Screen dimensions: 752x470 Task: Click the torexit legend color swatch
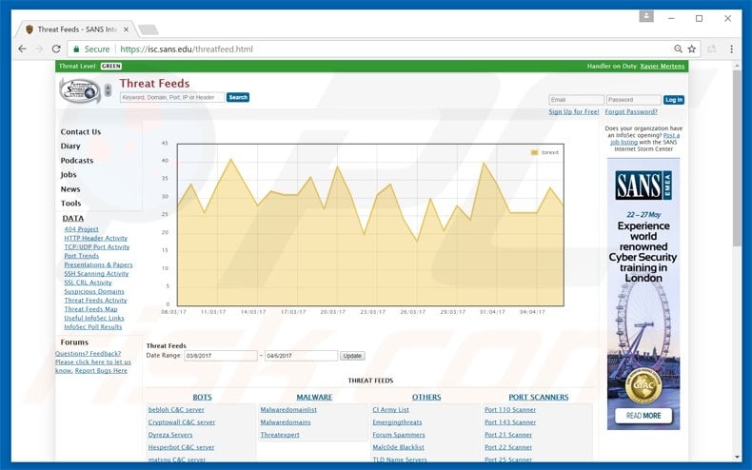tap(534, 152)
